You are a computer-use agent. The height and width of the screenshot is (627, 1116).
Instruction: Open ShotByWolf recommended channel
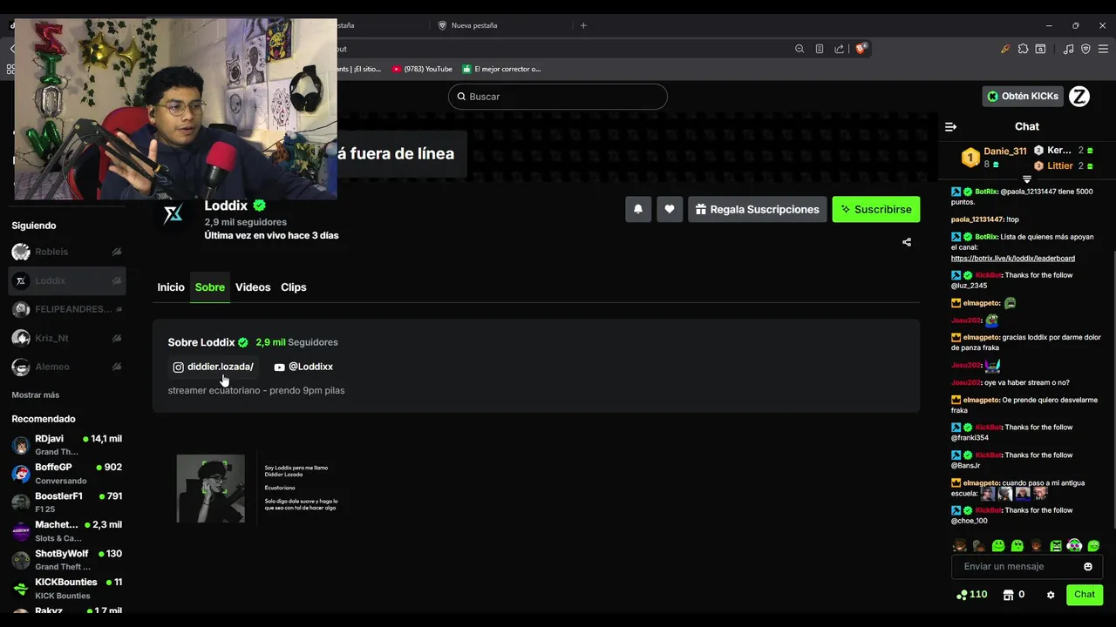[67, 560]
